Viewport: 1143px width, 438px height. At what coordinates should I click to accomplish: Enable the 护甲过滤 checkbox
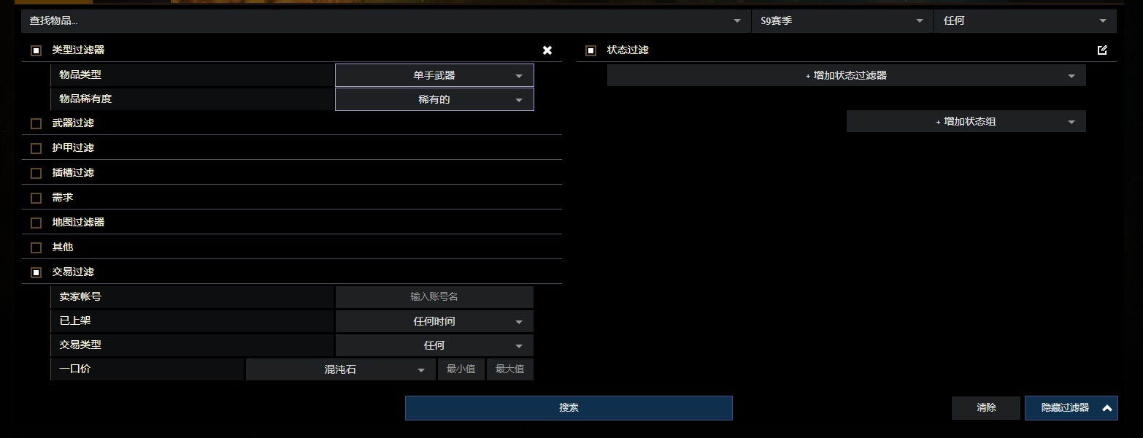pos(36,148)
